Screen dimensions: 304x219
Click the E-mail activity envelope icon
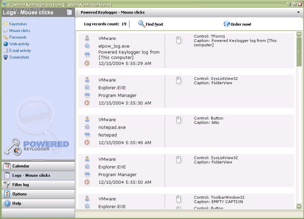(x=6, y=51)
